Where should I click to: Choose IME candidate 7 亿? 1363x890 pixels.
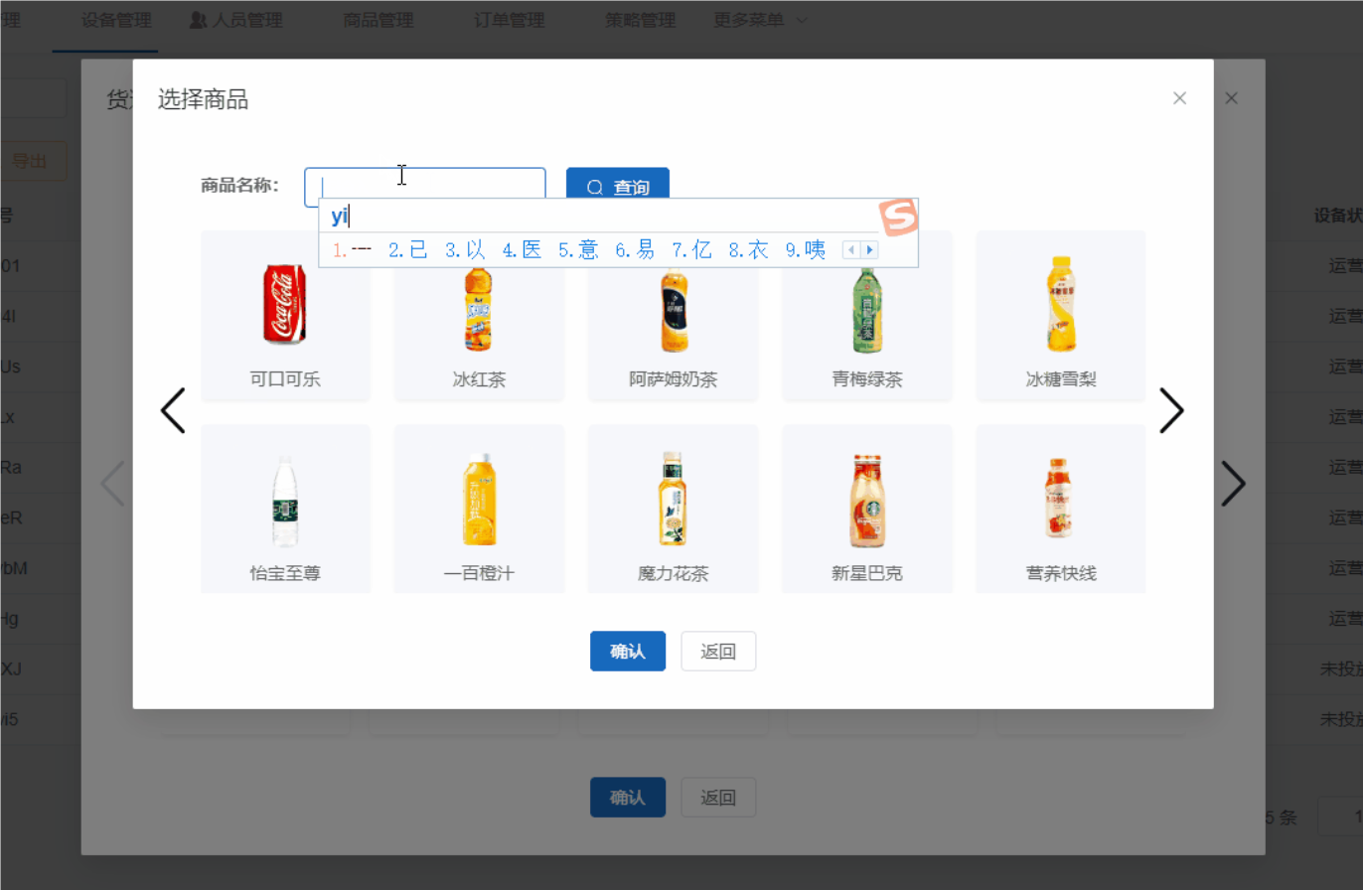click(691, 250)
